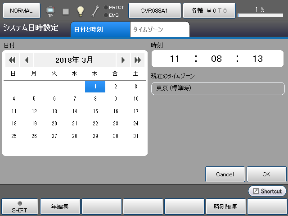
Task: Advance to next month with right arrow
Action: point(123,60)
